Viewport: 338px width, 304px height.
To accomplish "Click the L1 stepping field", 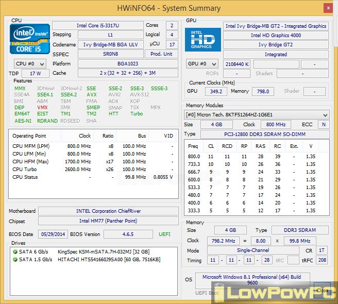I will (x=111, y=35).
